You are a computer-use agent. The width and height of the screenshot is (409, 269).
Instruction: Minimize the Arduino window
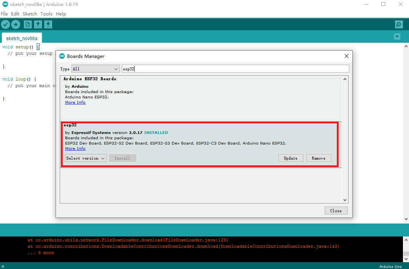click(366, 4)
